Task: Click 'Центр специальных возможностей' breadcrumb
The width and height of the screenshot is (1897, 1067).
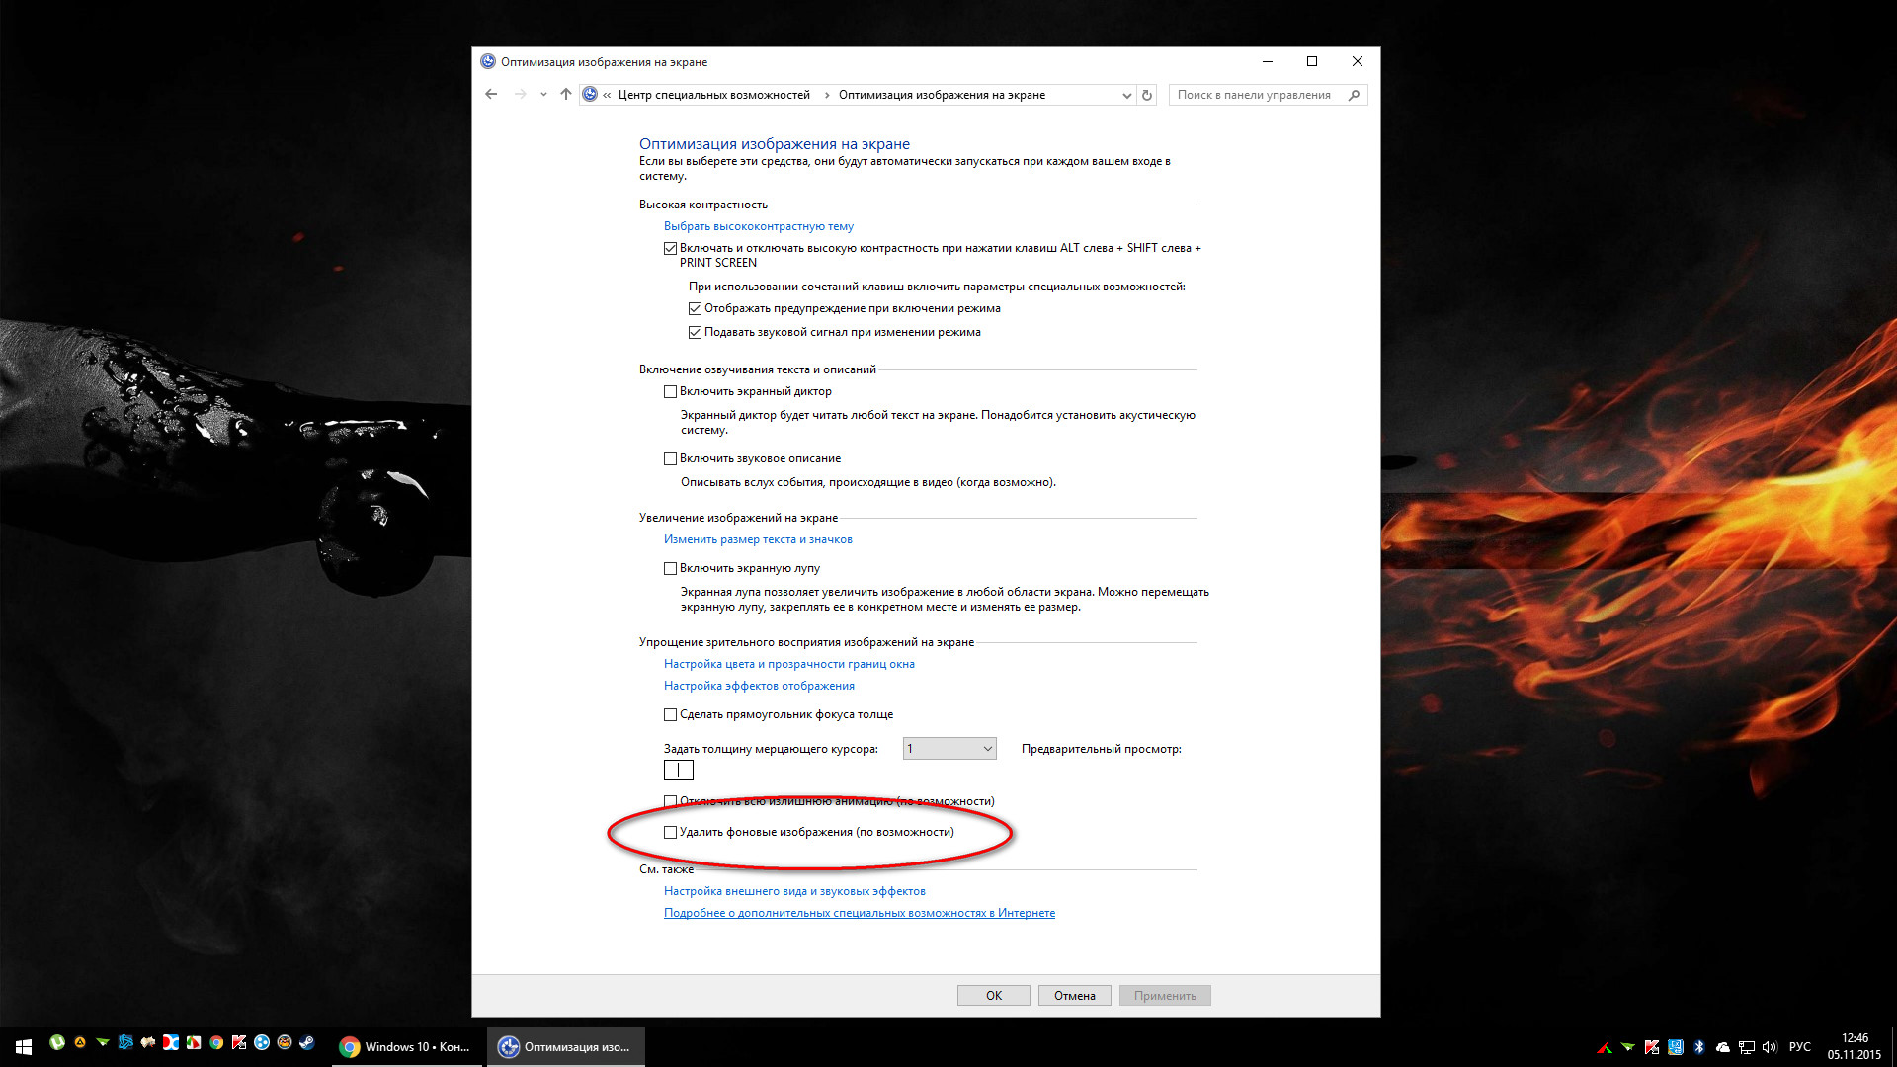Action: click(x=713, y=96)
